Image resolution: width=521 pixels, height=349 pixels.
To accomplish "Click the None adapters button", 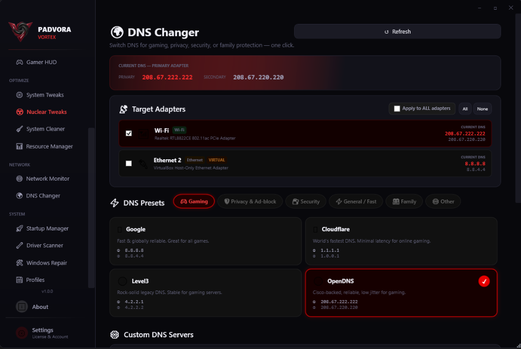I will (482, 109).
